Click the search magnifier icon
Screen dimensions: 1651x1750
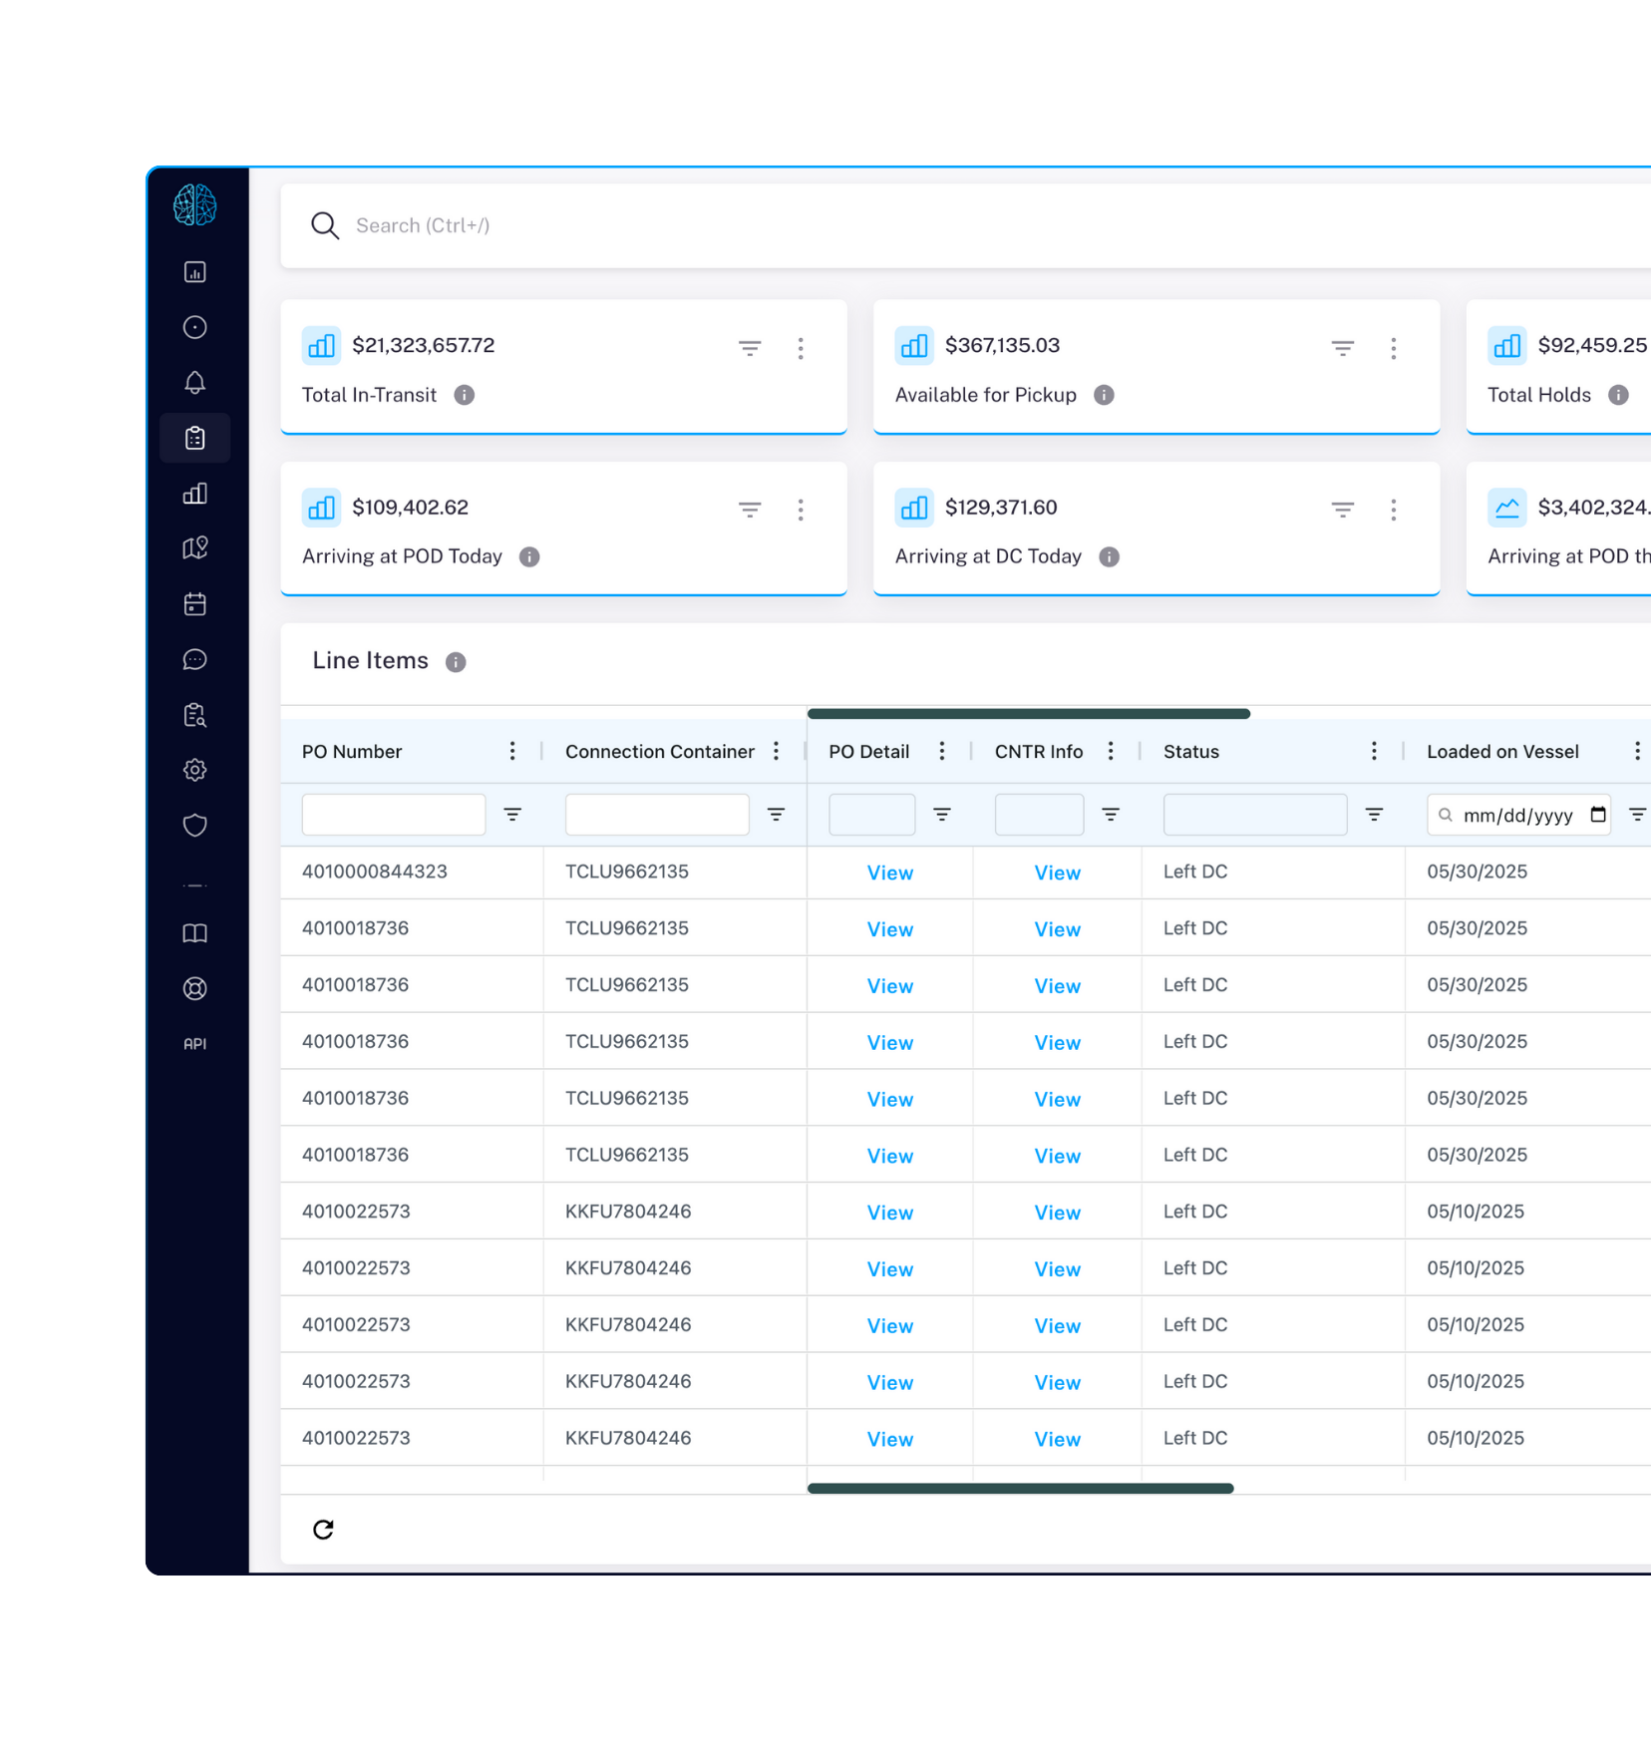[x=325, y=225]
